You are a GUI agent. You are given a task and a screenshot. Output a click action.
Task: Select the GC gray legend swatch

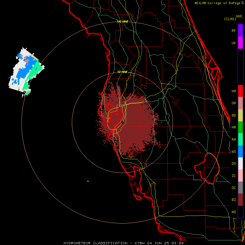pos(240,188)
